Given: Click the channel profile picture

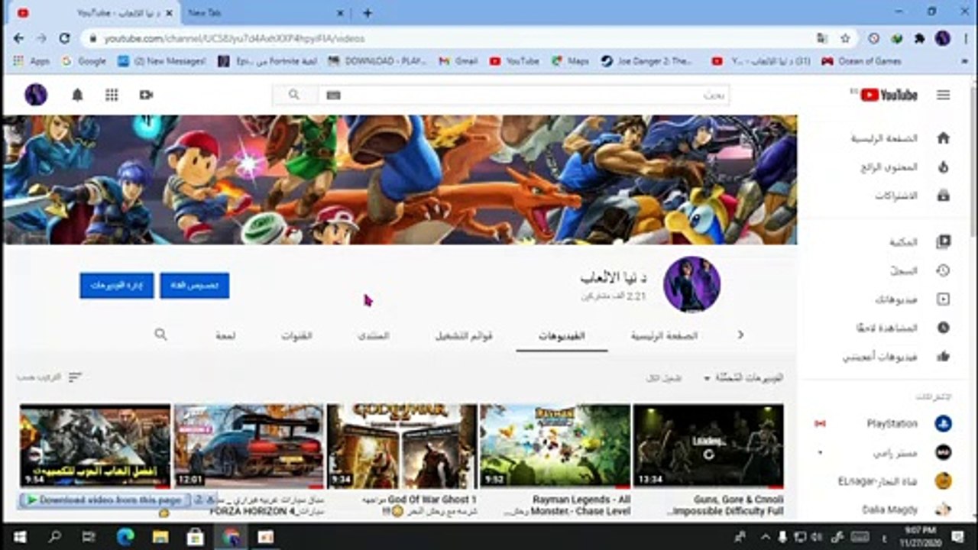Looking at the screenshot, I should [x=691, y=284].
